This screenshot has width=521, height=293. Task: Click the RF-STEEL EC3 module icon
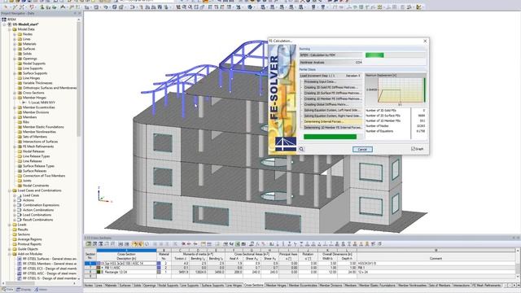pos(20,269)
